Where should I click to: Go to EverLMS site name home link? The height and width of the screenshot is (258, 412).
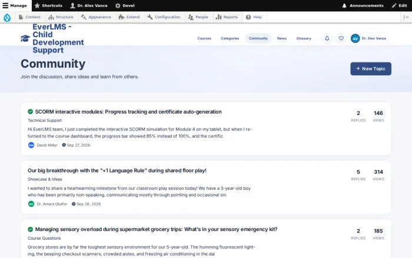point(58,38)
